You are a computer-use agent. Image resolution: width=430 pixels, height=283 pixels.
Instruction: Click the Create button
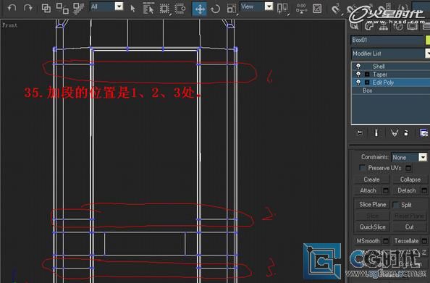coord(371,179)
